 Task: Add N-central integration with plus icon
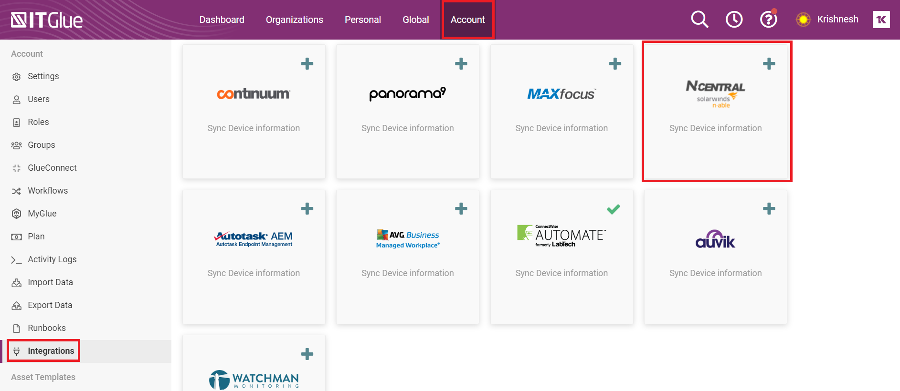click(769, 63)
